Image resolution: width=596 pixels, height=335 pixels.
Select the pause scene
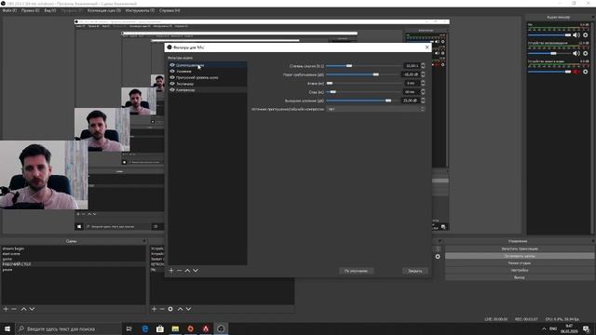[x=73, y=269]
